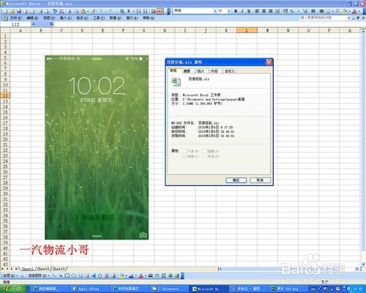Open the 编辑 (Edit) menu
366x293 pixels.
click(x=32, y=18)
